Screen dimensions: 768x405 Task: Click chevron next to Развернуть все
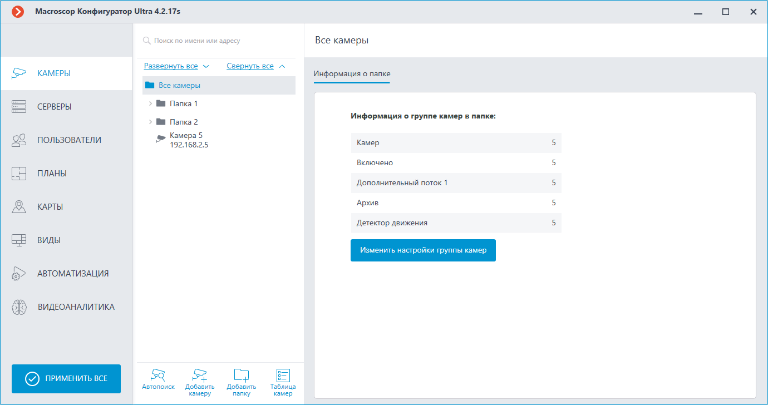click(x=206, y=66)
